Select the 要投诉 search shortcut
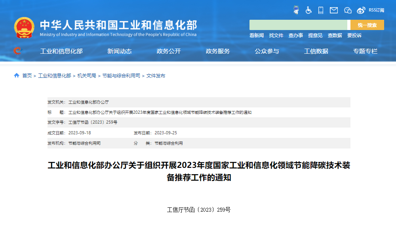396x237 pixels. click(x=354, y=36)
